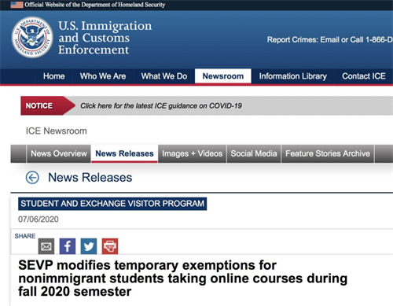Switch to the Images + Videos tab
The image size is (393, 306).
192,153
